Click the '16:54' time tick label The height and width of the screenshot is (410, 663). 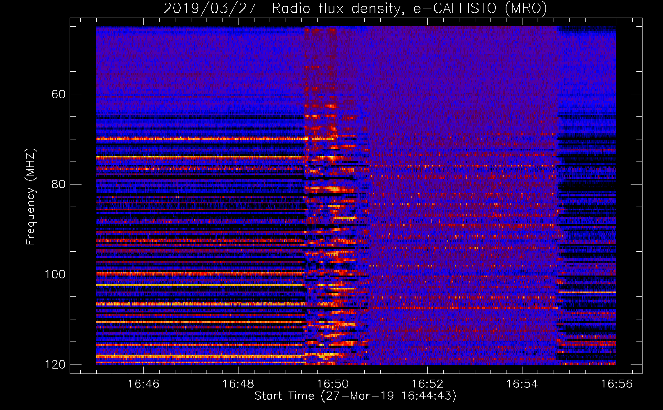(522, 384)
